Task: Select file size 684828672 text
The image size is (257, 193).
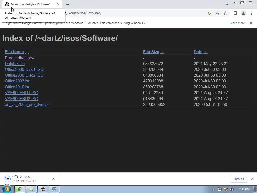Action: click(x=153, y=64)
